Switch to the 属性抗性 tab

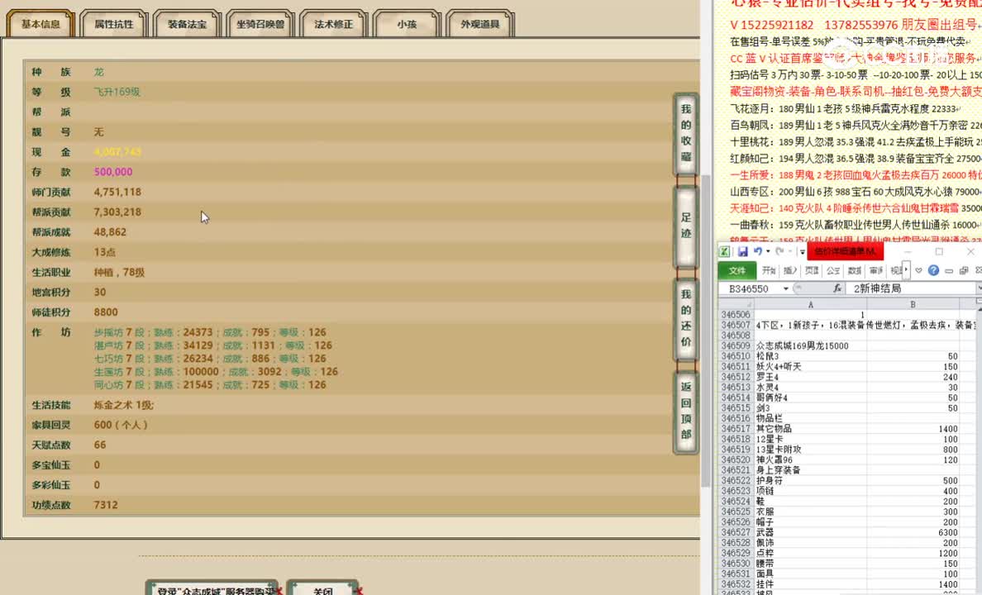pyautogui.click(x=113, y=24)
